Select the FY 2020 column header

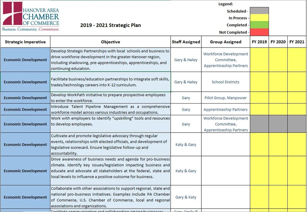pyautogui.click(x=278, y=42)
